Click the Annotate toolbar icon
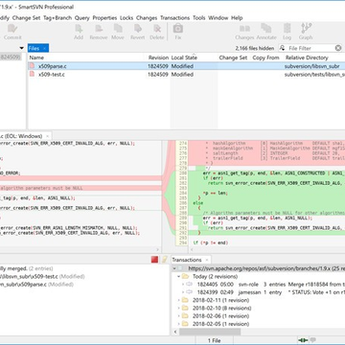Screen dimensions: 345x345 click(x=266, y=29)
